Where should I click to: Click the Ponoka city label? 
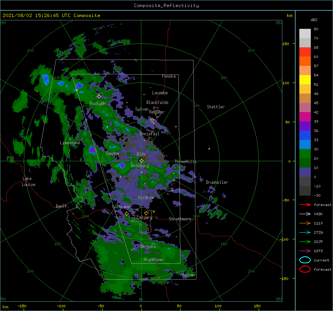tap(169, 76)
